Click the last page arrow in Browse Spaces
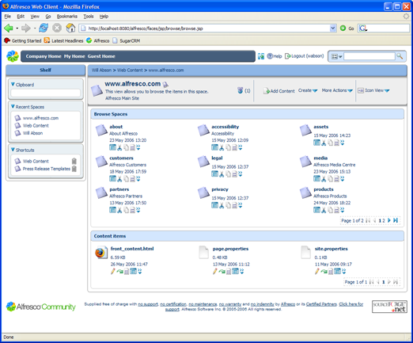 pos(396,220)
